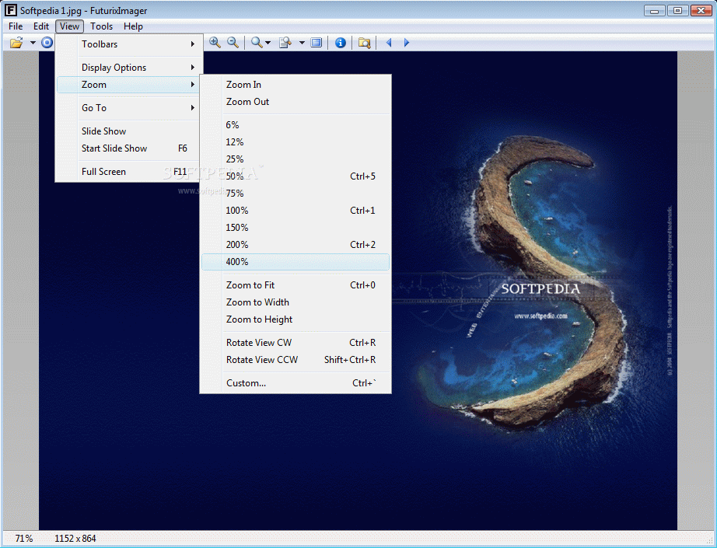Open the File menu
This screenshot has height=548, width=717.
point(16,26)
